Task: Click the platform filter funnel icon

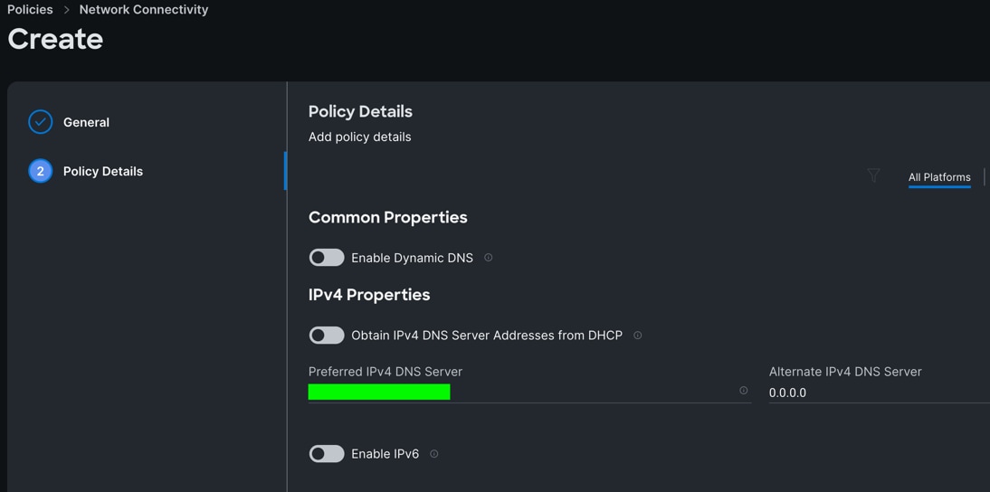Action: tap(873, 175)
